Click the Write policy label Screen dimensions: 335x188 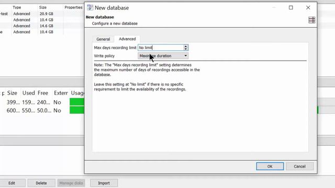coord(104,56)
